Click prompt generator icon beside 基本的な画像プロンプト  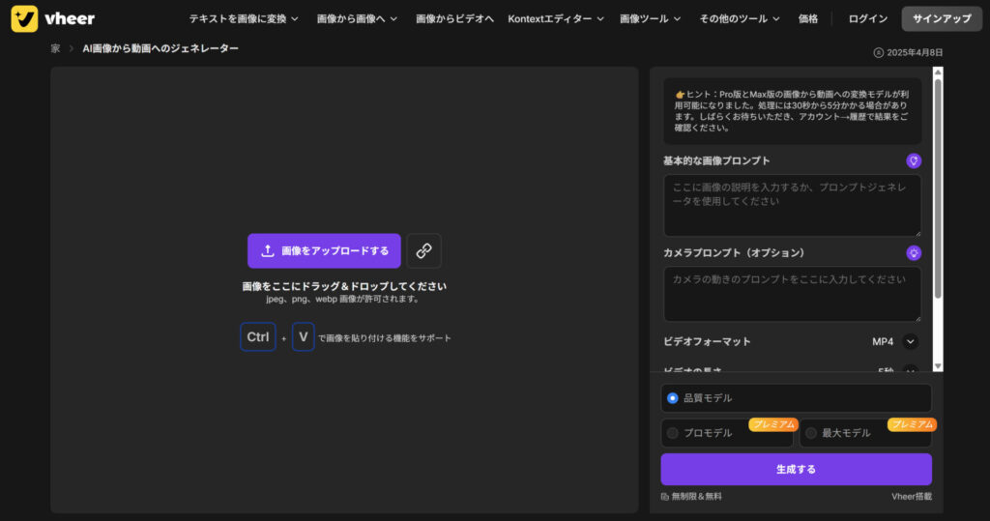click(x=913, y=160)
